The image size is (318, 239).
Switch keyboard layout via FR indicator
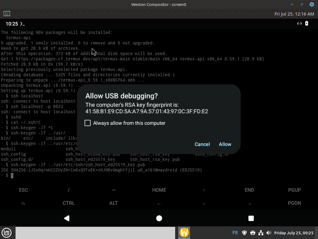tap(235, 233)
